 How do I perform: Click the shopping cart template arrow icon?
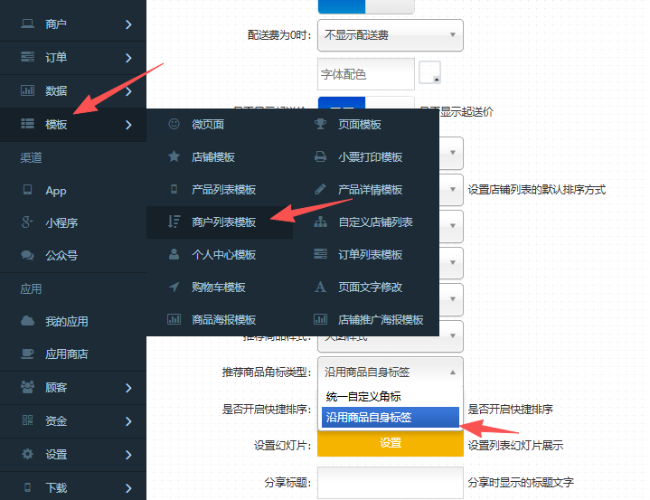(x=174, y=287)
